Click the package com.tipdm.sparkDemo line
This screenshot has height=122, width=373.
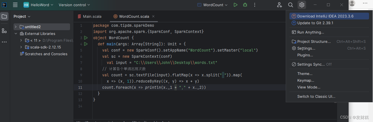(x=123, y=25)
